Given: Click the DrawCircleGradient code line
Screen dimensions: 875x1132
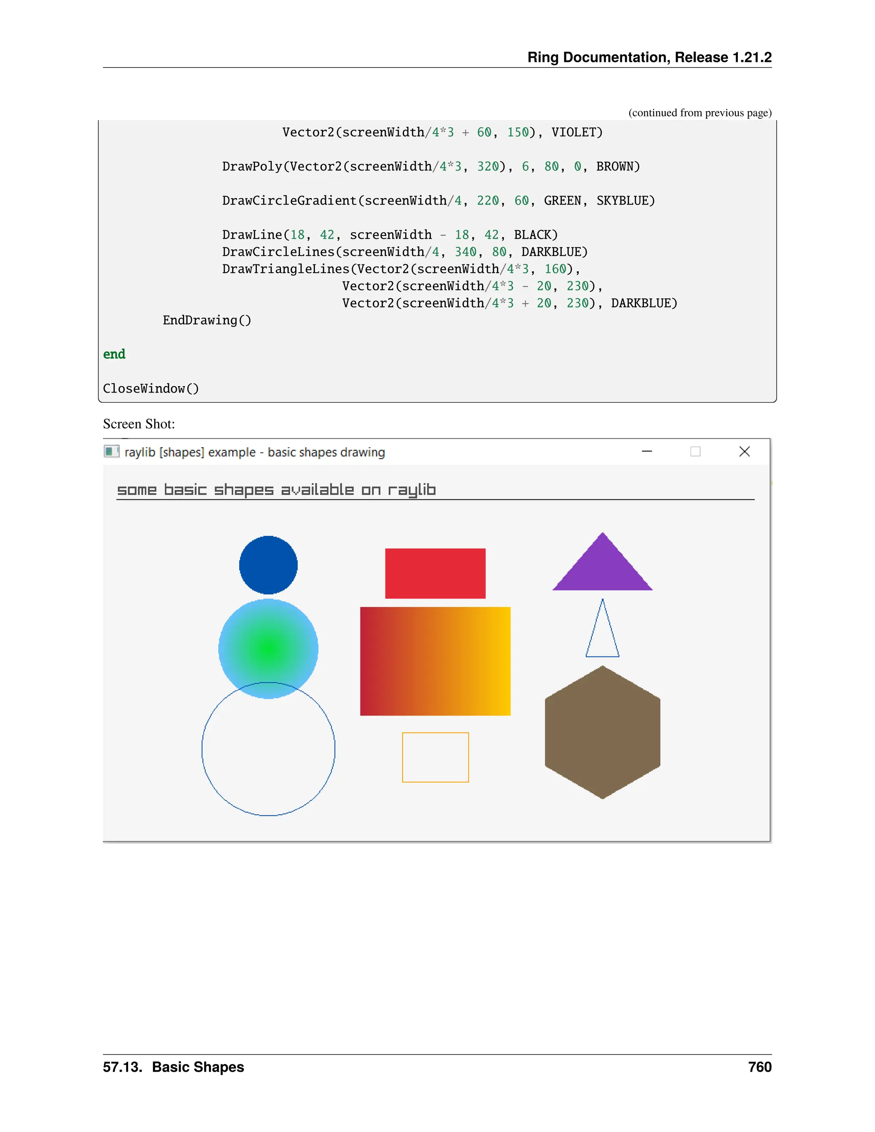Looking at the screenshot, I should [x=438, y=201].
